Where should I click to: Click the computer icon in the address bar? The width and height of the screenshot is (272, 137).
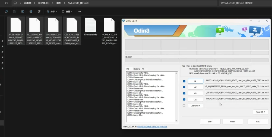15,3
